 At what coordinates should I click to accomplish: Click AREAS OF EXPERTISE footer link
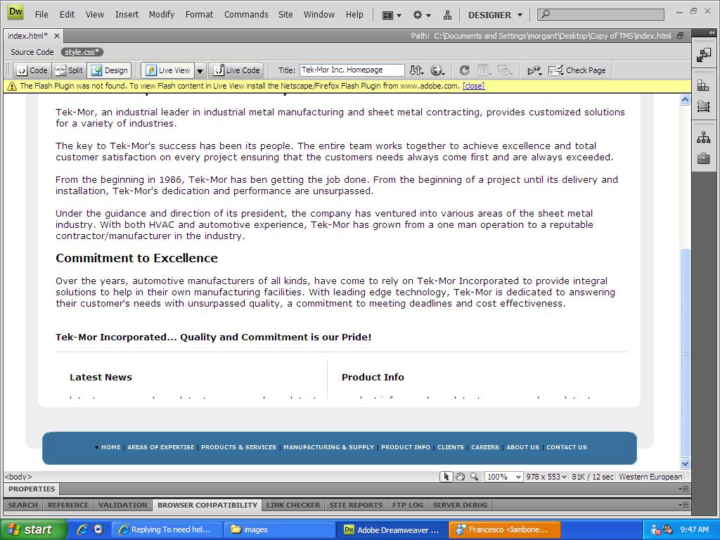[x=161, y=447]
